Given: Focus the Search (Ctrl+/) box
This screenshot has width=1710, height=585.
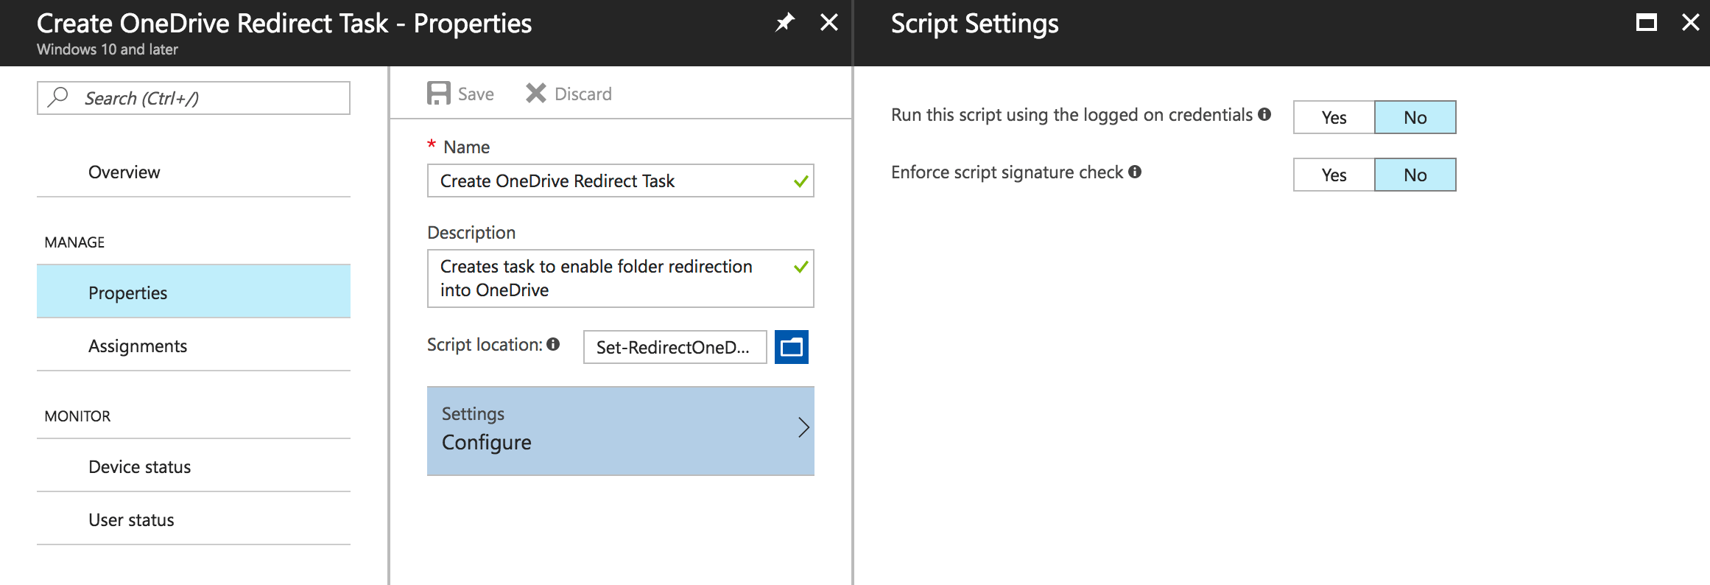Looking at the screenshot, I should coord(194,98).
